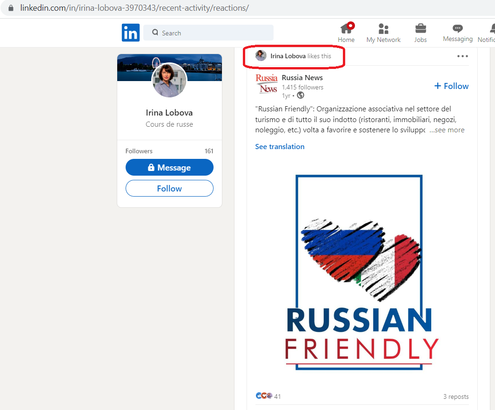This screenshot has width=495, height=410.
Task: Click the search magnifier icon
Action: pos(155,33)
